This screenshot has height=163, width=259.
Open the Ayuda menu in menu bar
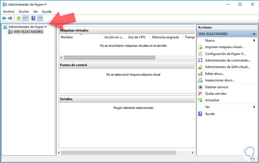pos(46,12)
